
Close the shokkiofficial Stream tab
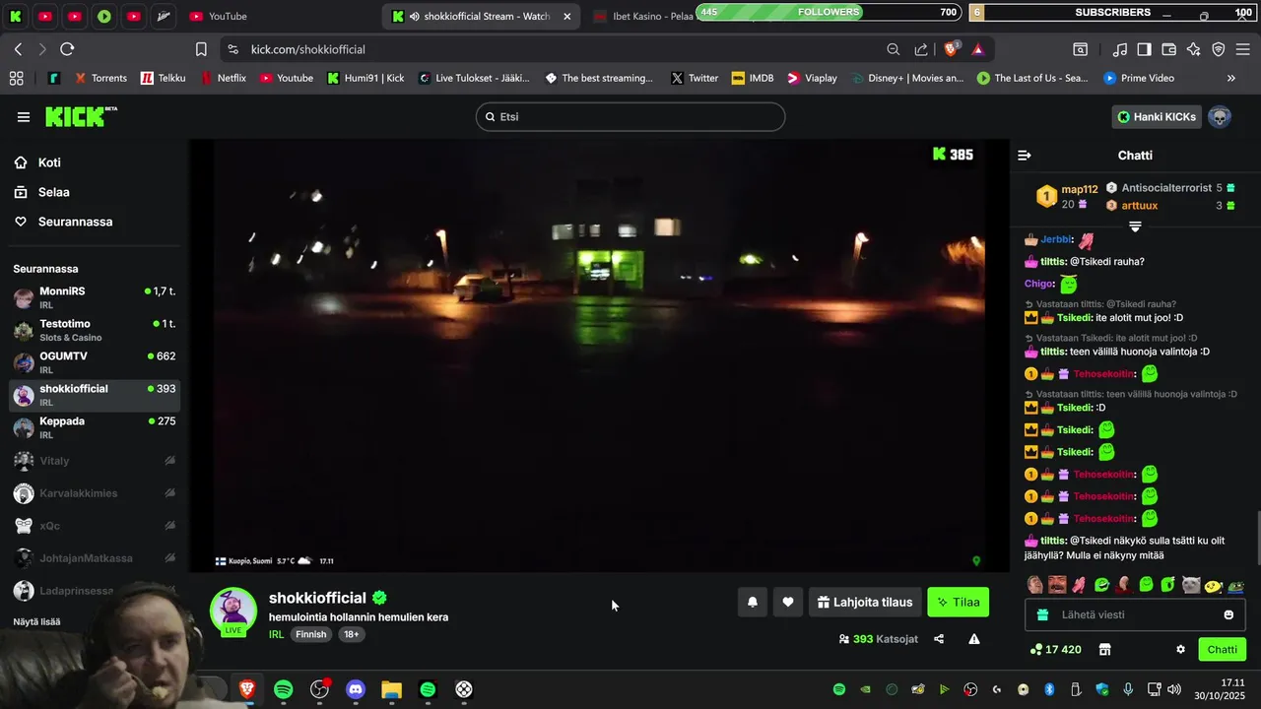click(566, 16)
